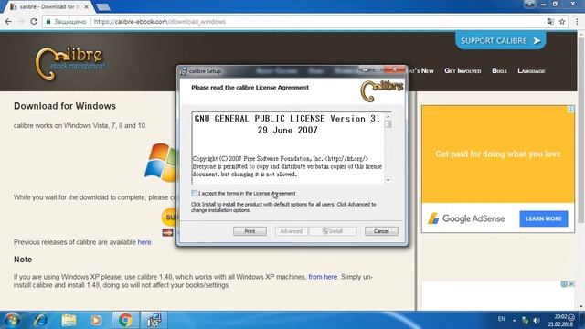This screenshot has width=585, height=329.
Task: Click the Install button in setup dialog
Action: (333, 231)
